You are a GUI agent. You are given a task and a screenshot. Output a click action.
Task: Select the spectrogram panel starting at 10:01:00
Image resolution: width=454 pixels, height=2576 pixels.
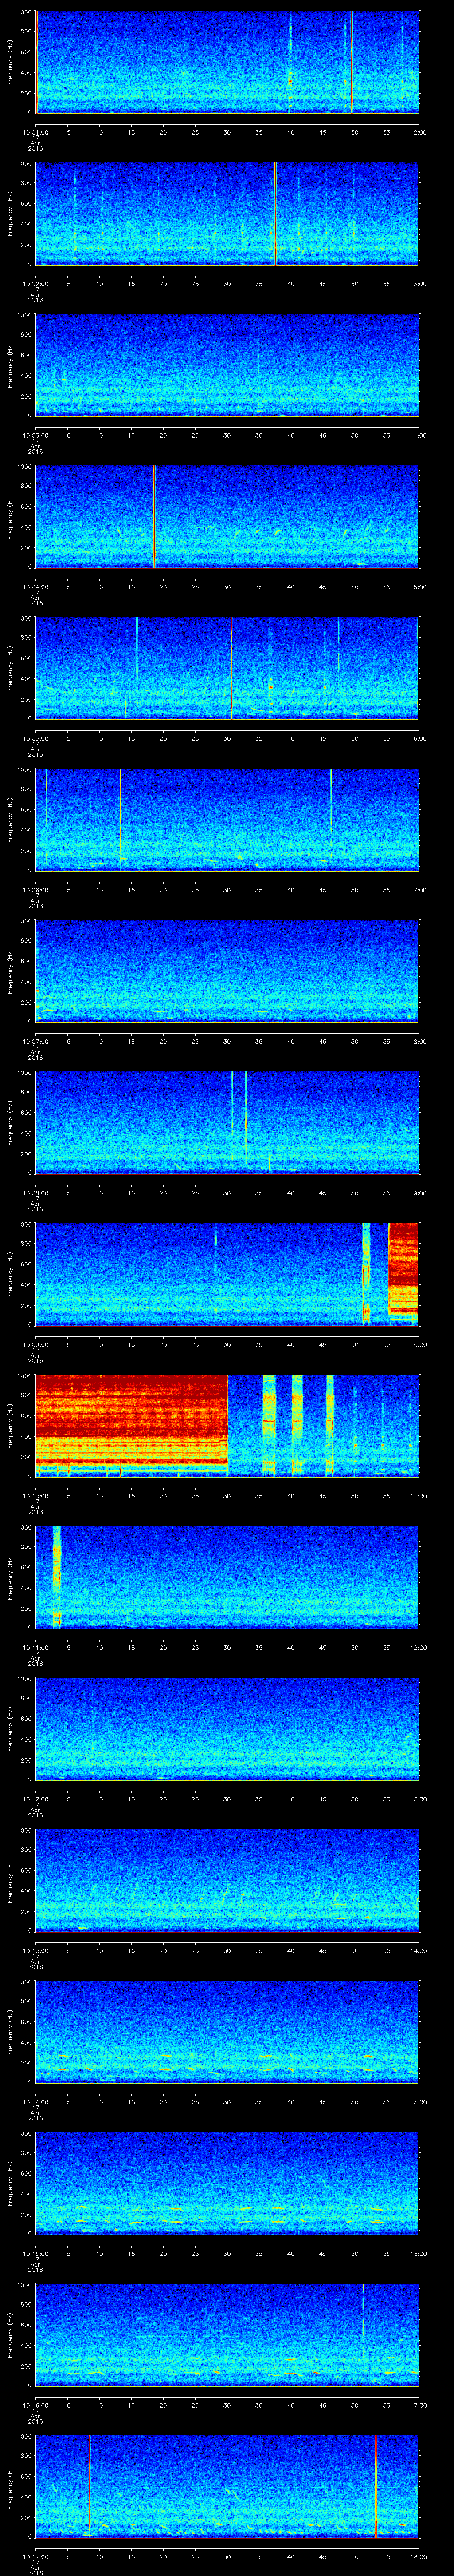[227, 62]
